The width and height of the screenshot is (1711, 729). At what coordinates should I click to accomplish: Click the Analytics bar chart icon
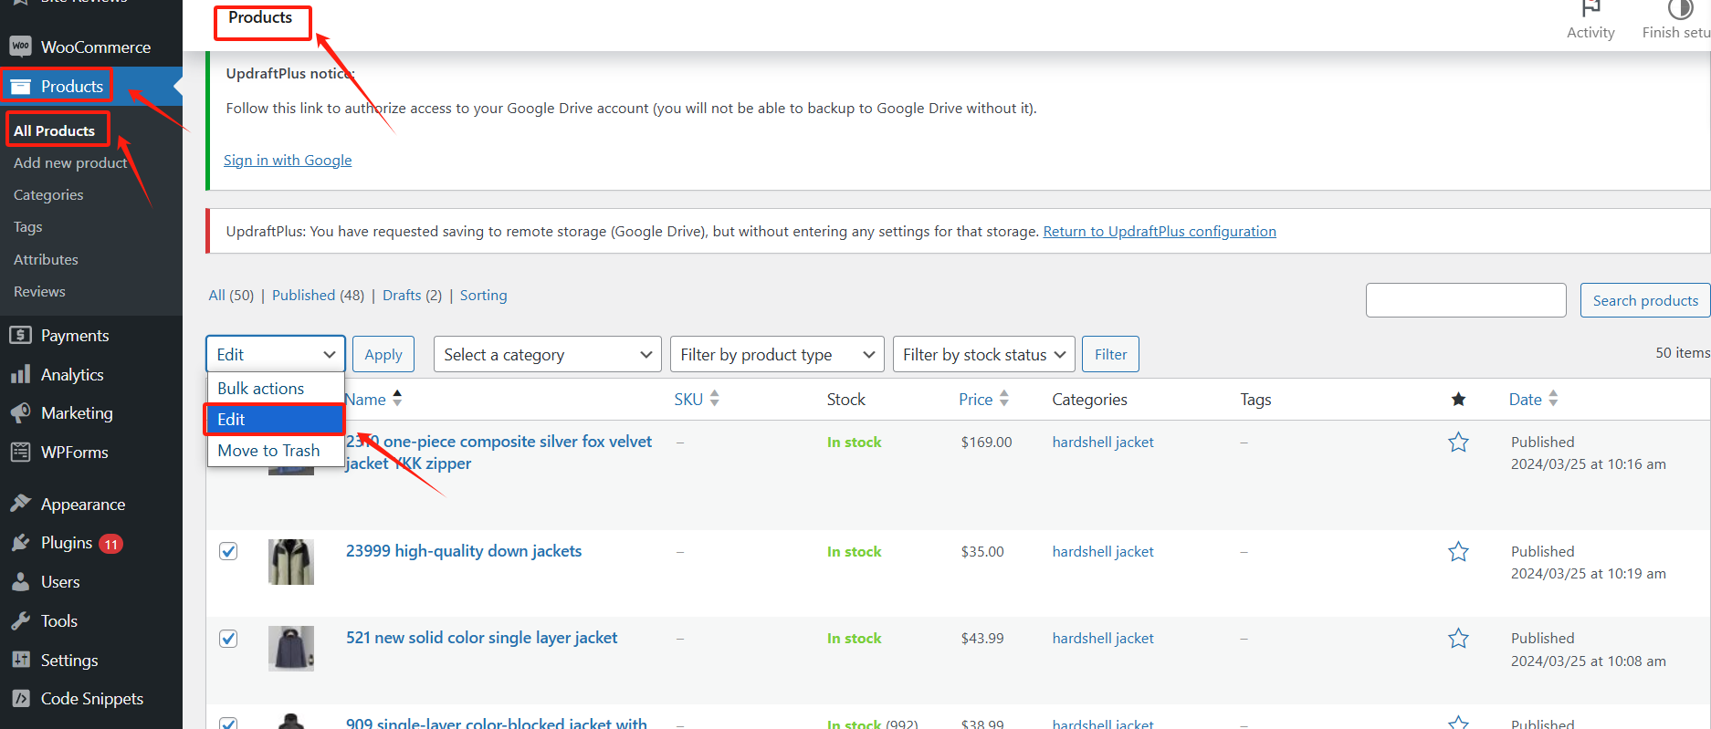point(20,375)
